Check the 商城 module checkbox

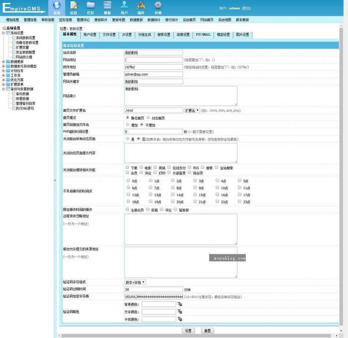pos(155,168)
